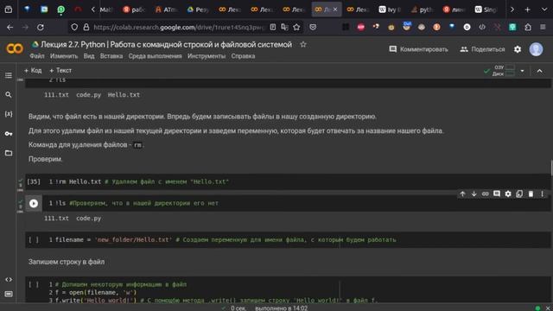Image resolution: width=553 pixels, height=311 pixels.
Task: Open Colab settings gear in the header
Action: [x=518, y=49]
